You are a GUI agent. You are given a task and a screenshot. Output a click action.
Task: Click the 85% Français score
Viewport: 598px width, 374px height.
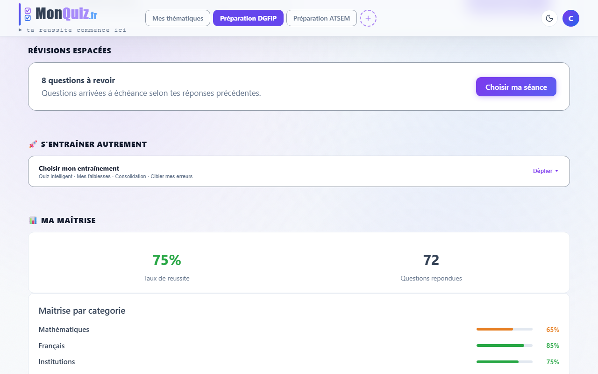pos(553,346)
